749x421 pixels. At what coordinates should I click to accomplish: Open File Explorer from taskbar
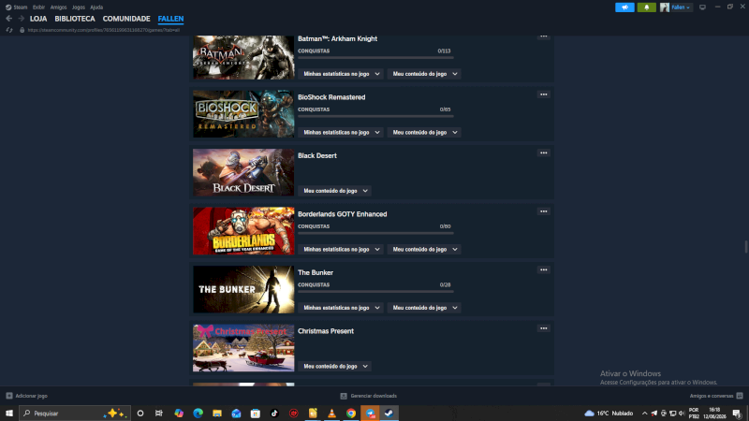pos(217,414)
